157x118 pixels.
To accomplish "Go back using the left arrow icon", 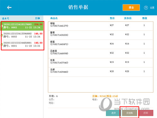I will 9,8.
